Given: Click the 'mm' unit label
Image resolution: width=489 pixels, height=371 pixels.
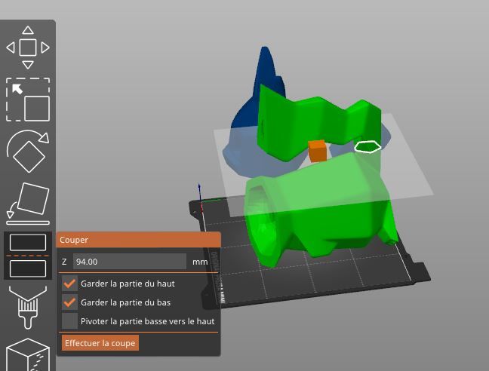Looking at the screenshot, I should pyautogui.click(x=200, y=262).
